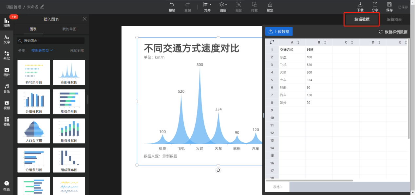415x195 pixels.
Task: Select the 图表 tab in insert panel
Action: pos(33,29)
